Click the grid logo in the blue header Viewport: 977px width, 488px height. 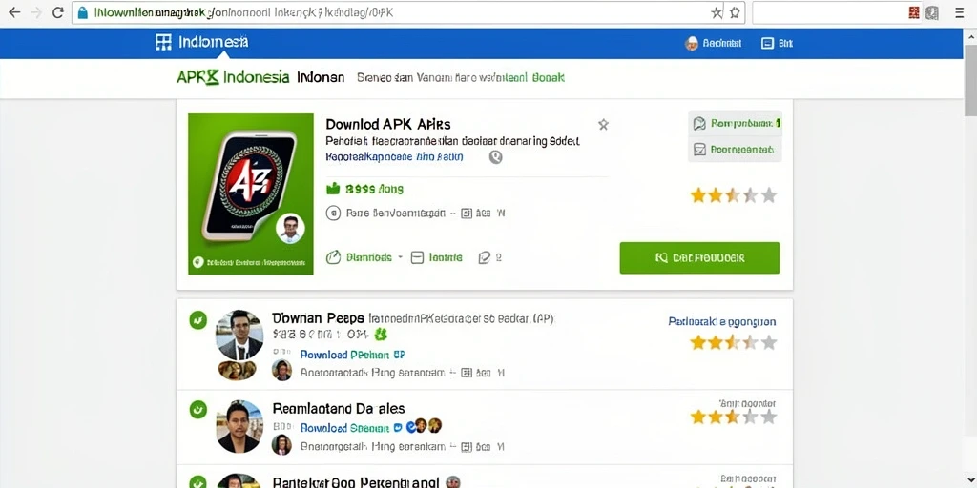click(162, 42)
